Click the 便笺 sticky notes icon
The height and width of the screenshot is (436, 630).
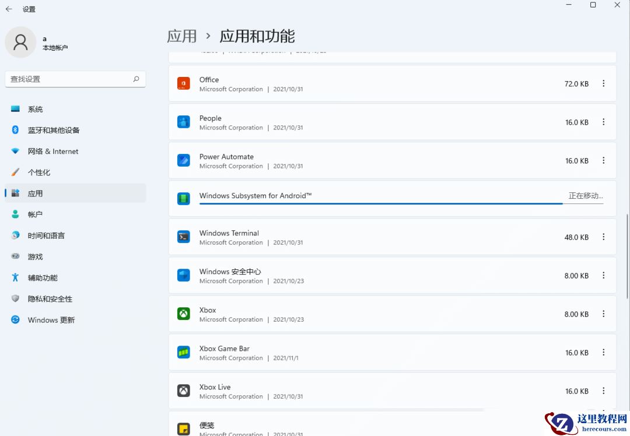pyautogui.click(x=183, y=427)
